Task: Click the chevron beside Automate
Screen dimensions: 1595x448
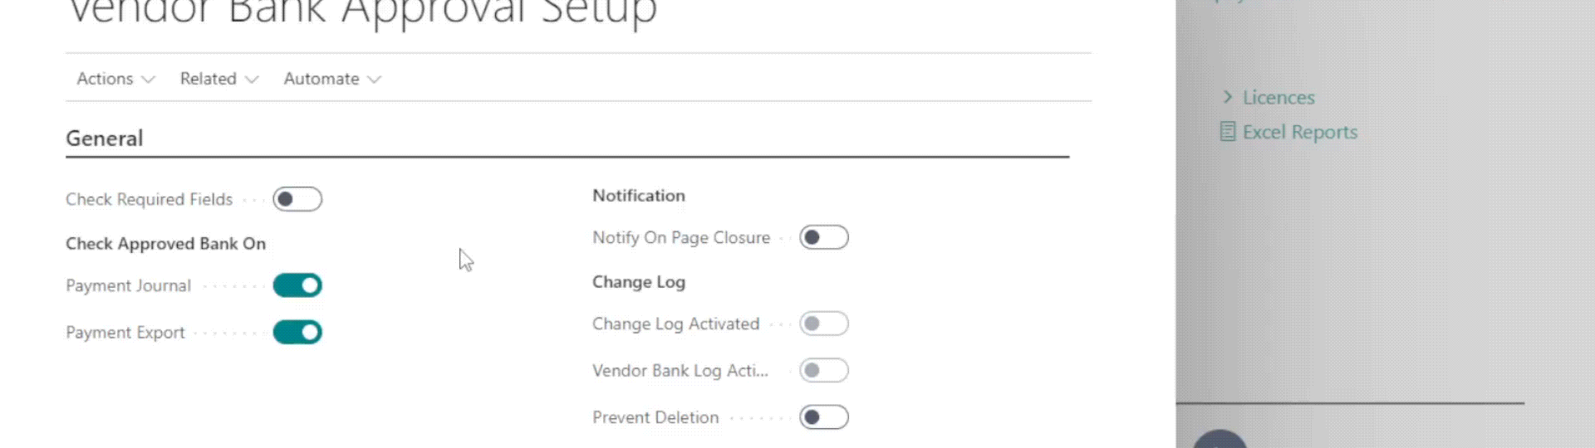Action: 375,80
